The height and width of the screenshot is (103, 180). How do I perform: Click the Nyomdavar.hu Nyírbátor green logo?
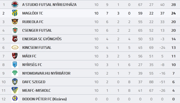click(15, 73)
